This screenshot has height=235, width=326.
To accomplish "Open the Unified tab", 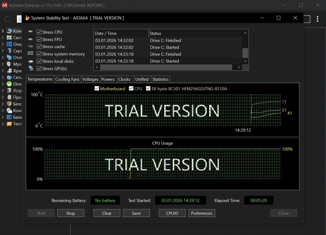I will [x=142, y=79].
